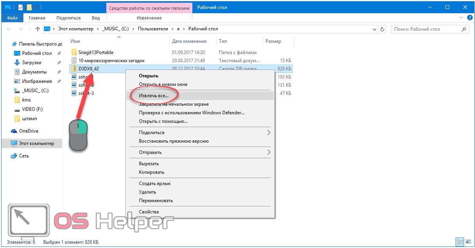Select Свойства in context menu

coord(149,212)
